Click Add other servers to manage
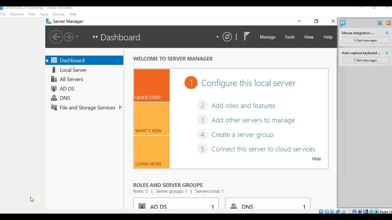This screenshot has height=220, width=392. 253,120
